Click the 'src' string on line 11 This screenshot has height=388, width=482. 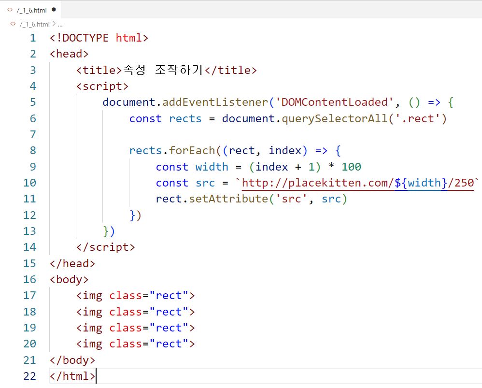click(291, 199)
